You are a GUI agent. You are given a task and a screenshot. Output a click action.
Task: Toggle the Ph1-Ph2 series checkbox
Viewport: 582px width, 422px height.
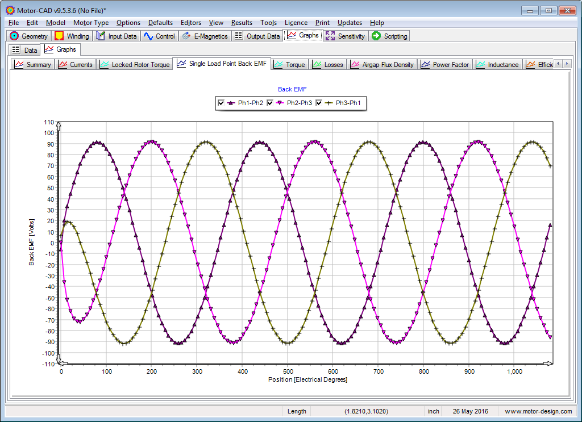pyautogui.click(x=221, y=103)
